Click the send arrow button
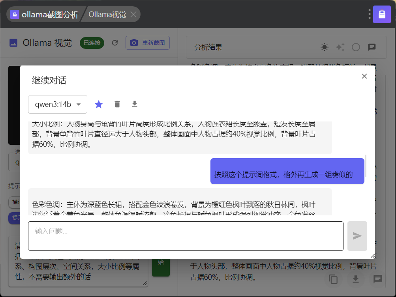 click(x=357, y=236)
